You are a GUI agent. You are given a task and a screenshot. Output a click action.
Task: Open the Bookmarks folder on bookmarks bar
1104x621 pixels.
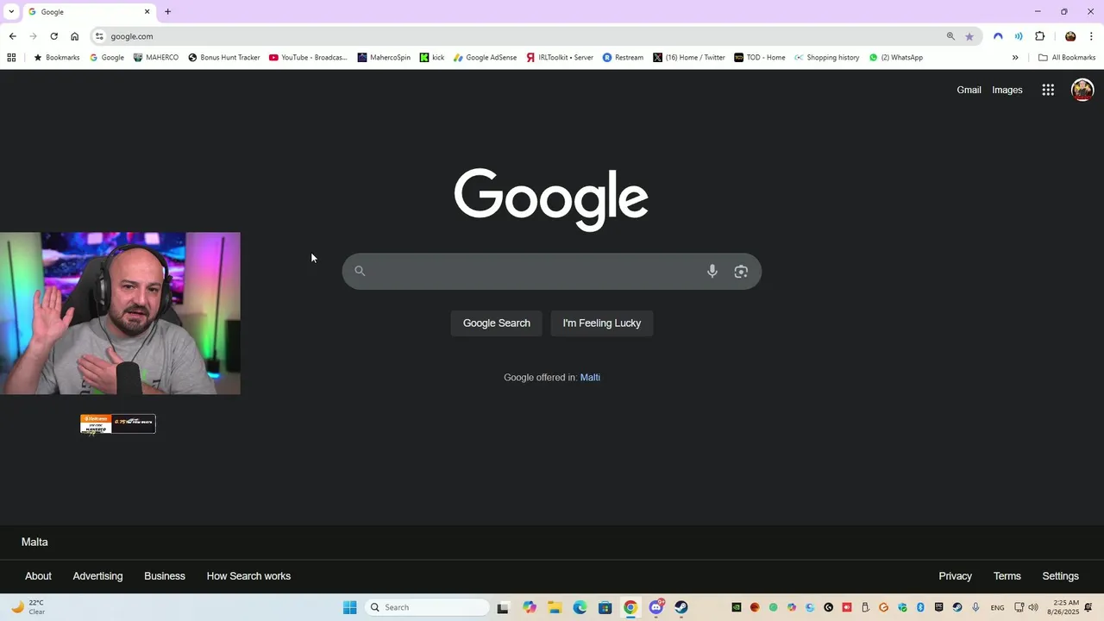(x=57, y=58)
